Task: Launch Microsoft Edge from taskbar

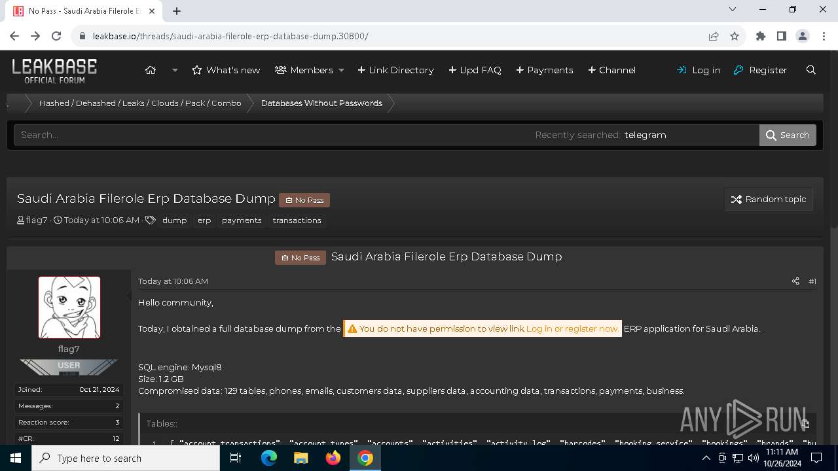Action: click(269, 458)
